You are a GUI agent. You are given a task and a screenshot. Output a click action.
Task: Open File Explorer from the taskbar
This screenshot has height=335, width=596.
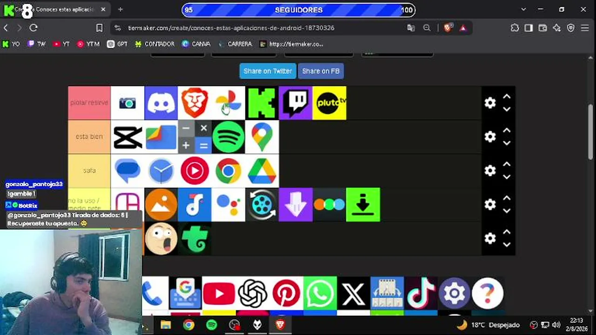(166, 325)
